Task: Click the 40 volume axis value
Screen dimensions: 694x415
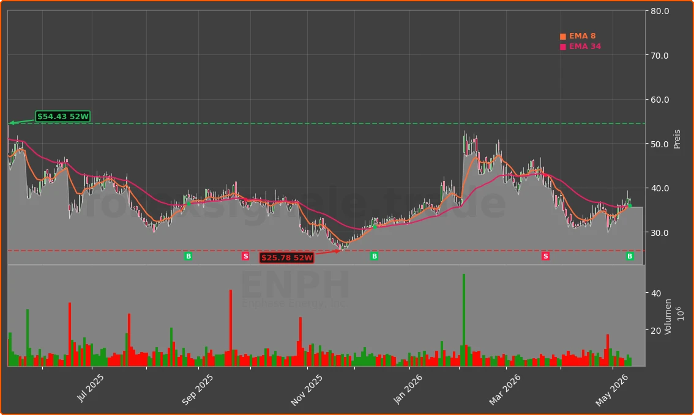Action: coord(656,293)
